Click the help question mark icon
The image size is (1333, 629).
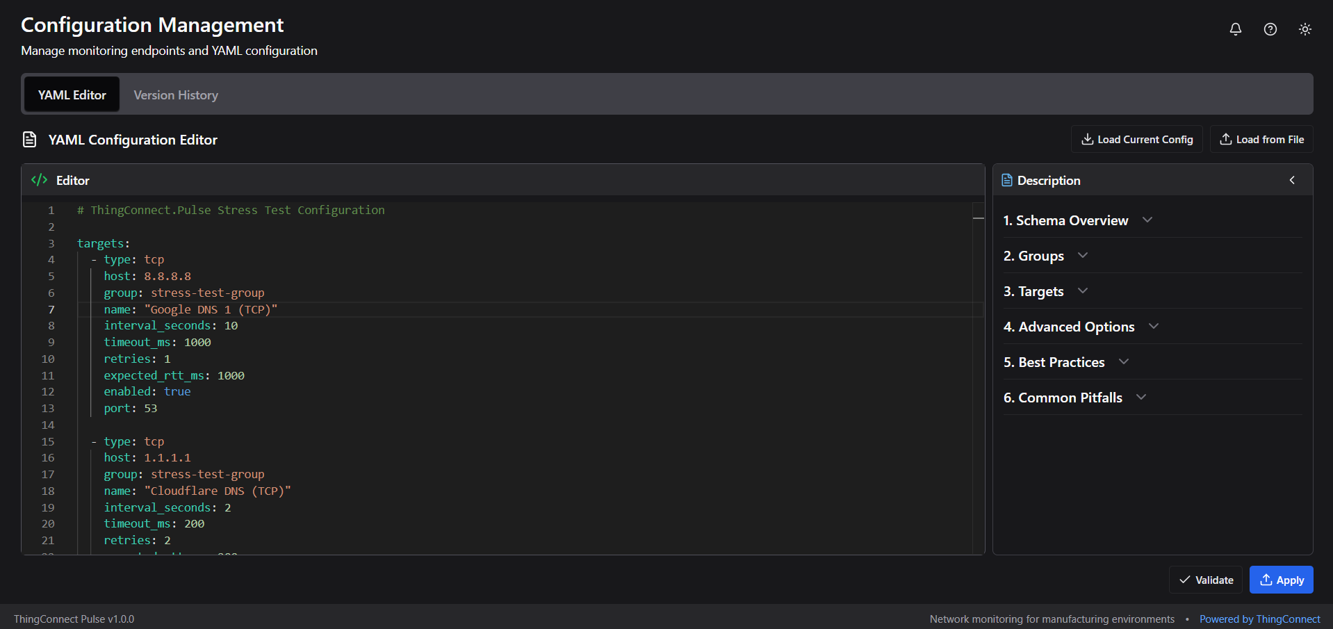click(x=1270, y=29)
